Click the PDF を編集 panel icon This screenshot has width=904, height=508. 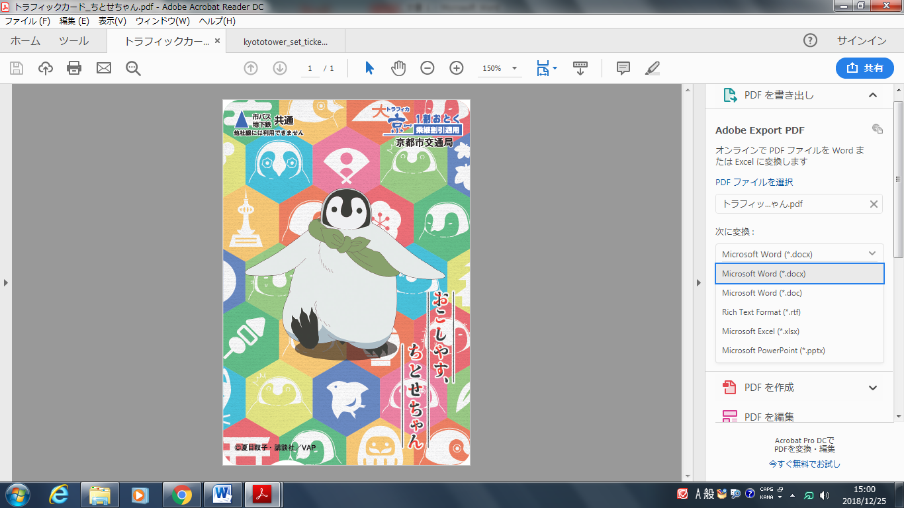(730, 417)
